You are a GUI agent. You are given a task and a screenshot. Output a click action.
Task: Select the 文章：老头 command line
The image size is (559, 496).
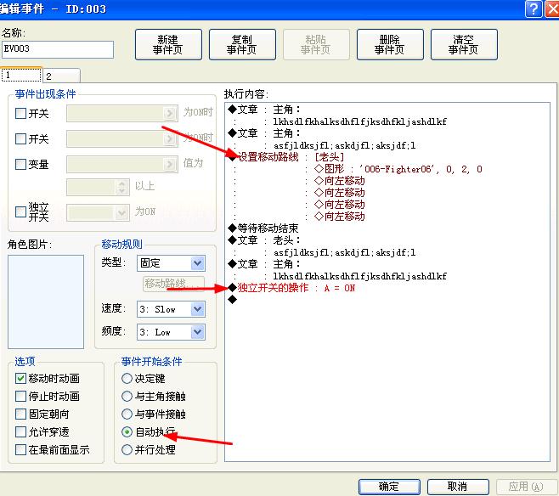(264, 240)
